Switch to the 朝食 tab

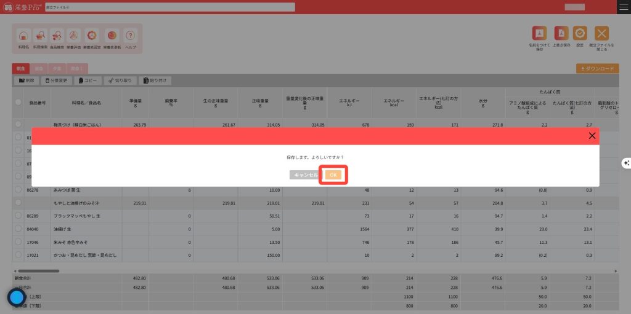pos(20,69)
